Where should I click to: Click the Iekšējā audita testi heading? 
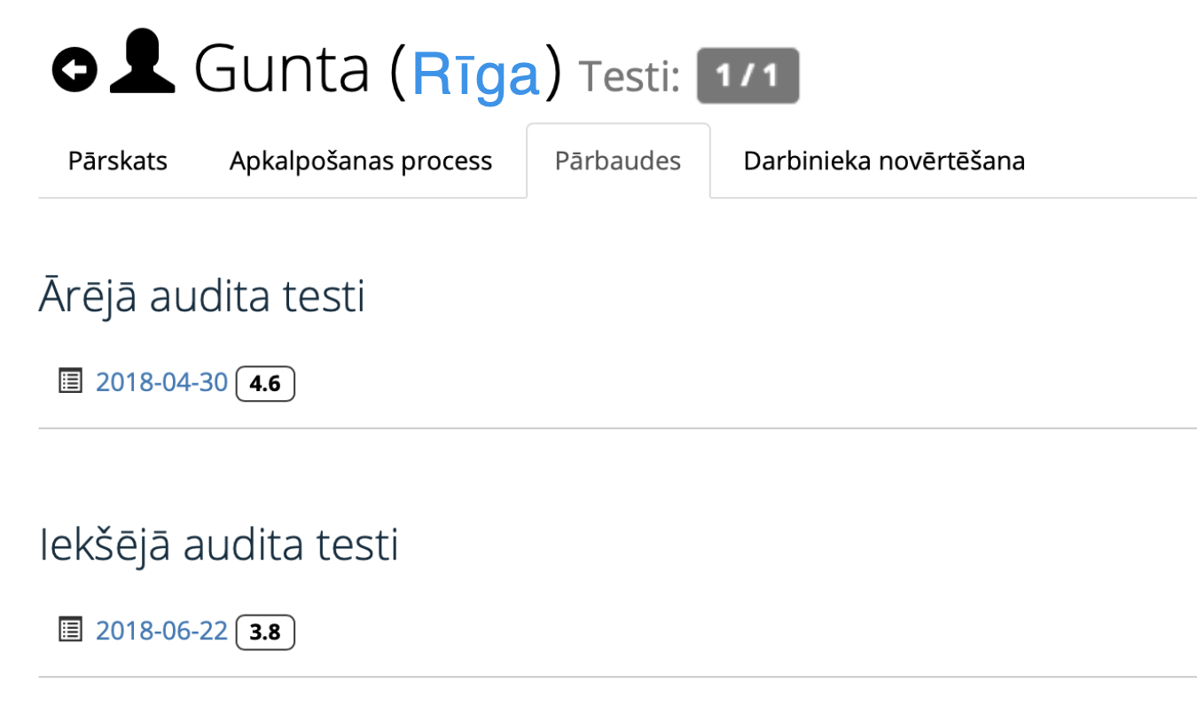tap(218, 545)
